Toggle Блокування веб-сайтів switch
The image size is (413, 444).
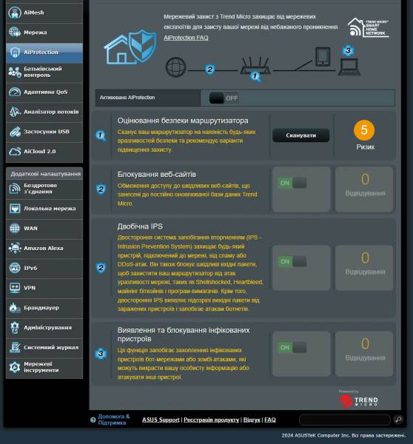coord(292,183)
